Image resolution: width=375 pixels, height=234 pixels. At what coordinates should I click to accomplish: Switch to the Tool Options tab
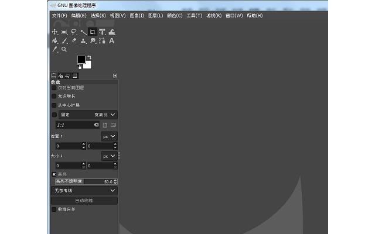pos(53,75)
